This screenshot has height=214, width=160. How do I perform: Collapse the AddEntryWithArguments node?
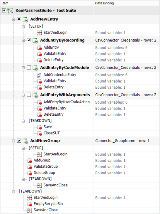point(23,95)
